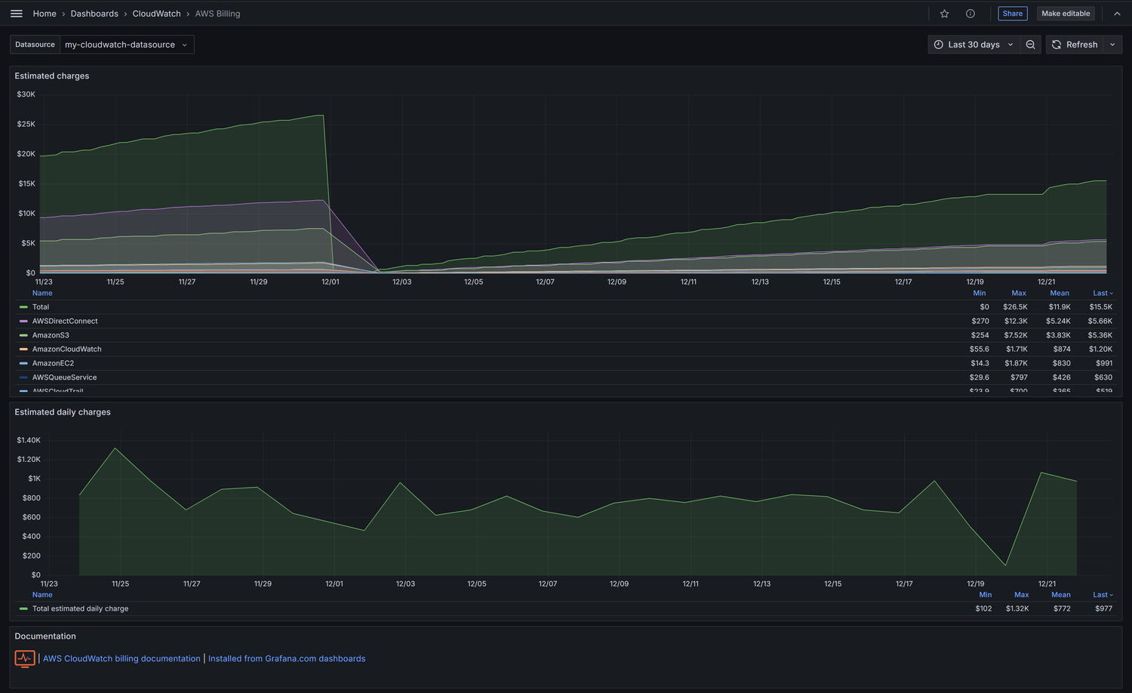This screenshot has width=1132, height=693.
Task: Go to Dashboards breadcrumb
Action: pyautogui.click(x=94, y=14)
